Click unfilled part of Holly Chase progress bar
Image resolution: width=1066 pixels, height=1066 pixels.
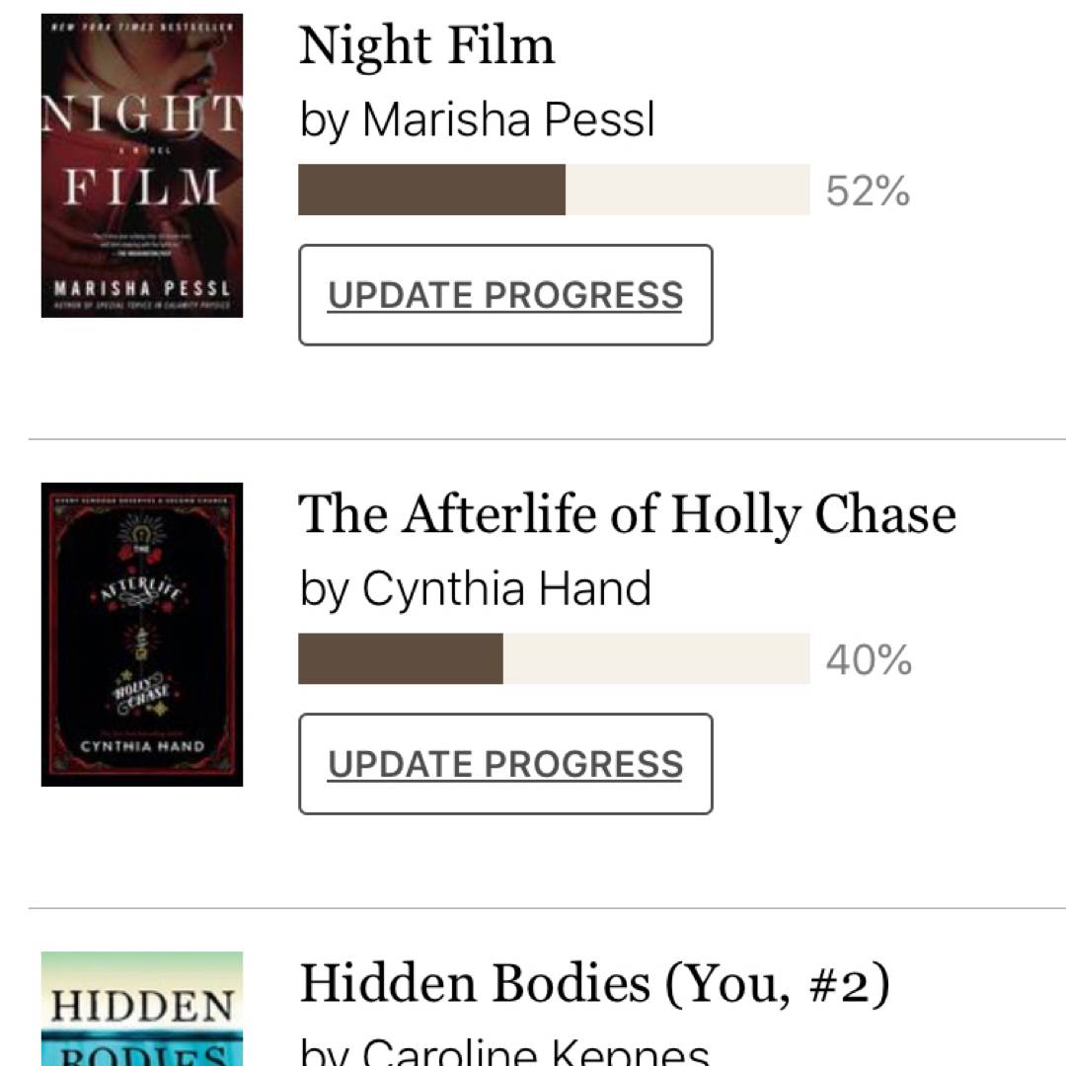coord(656,659)
